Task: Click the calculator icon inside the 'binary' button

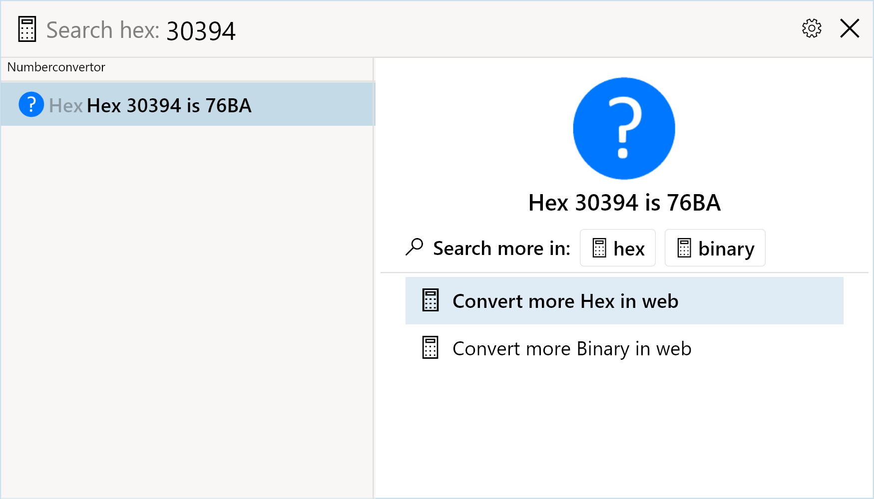Action: 684,248
